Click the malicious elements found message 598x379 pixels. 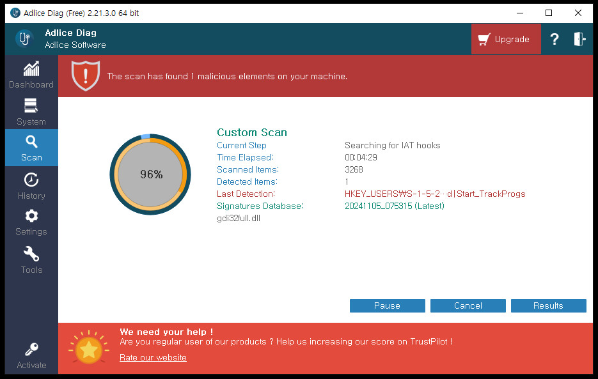(227, 76)
